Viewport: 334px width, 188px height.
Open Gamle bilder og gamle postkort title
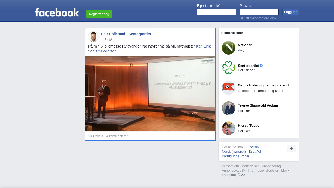[x=263, y=85]
